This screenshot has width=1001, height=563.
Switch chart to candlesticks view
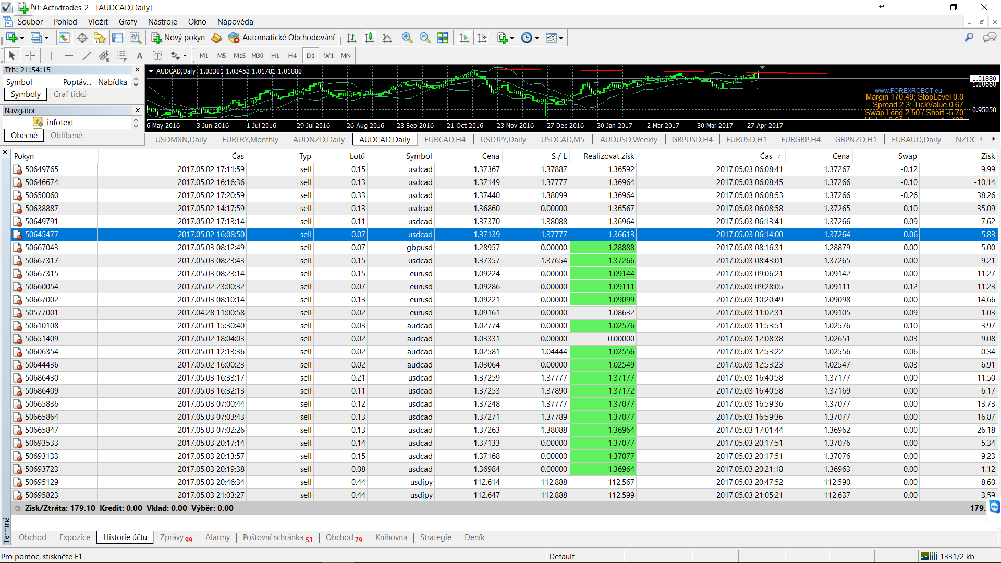coord(369,38)
